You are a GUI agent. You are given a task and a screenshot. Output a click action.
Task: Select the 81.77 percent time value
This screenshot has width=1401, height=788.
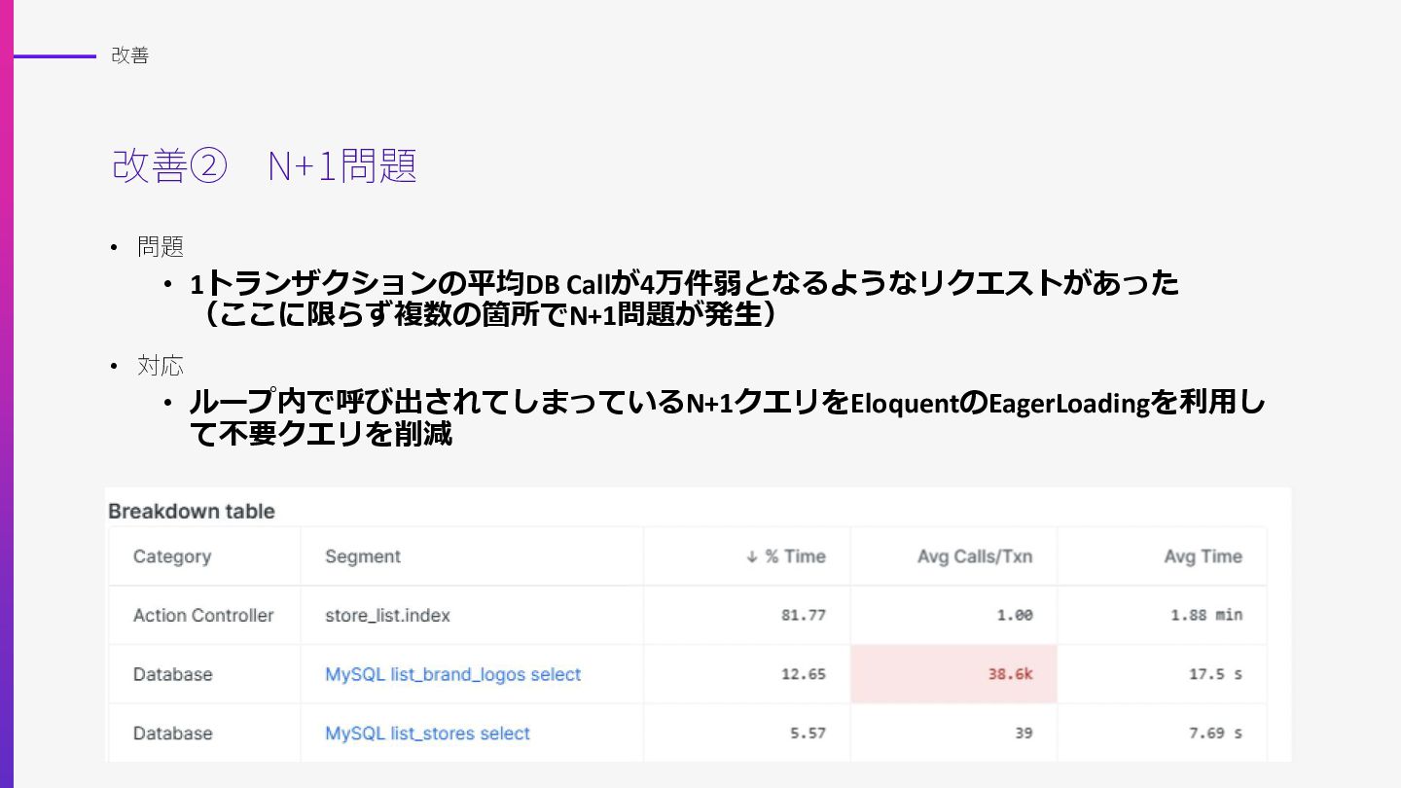pyautogui.click(x=804, y=615)
